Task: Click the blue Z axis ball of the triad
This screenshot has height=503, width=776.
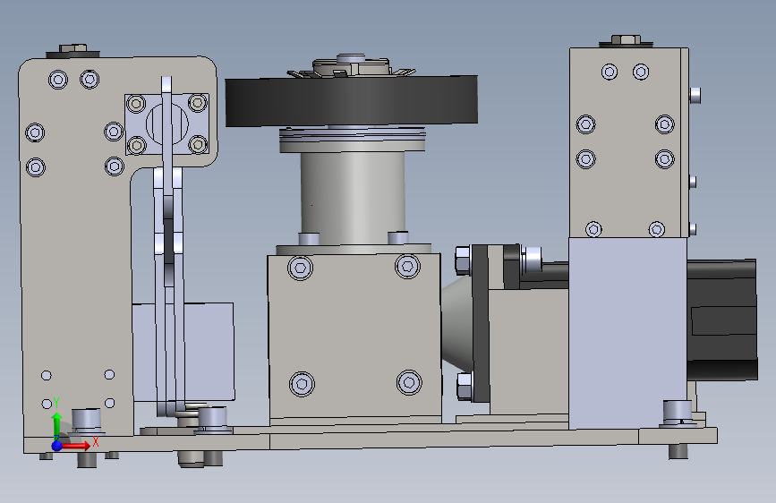Action: (57, 446)
